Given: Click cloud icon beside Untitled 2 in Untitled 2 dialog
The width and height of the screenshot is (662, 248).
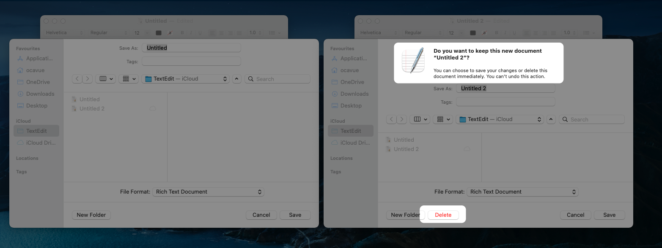Looking at the screenshot, I should coord(467,149).
